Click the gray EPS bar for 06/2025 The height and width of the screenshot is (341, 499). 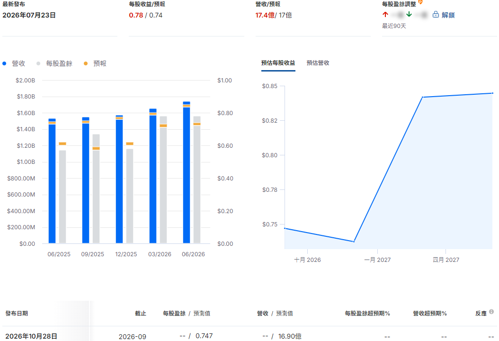tap(62, 197)
